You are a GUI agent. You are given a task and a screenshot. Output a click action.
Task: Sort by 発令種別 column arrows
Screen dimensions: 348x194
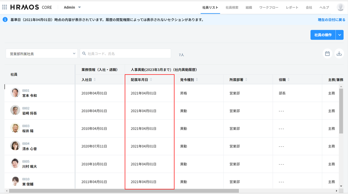pos(197,80)
